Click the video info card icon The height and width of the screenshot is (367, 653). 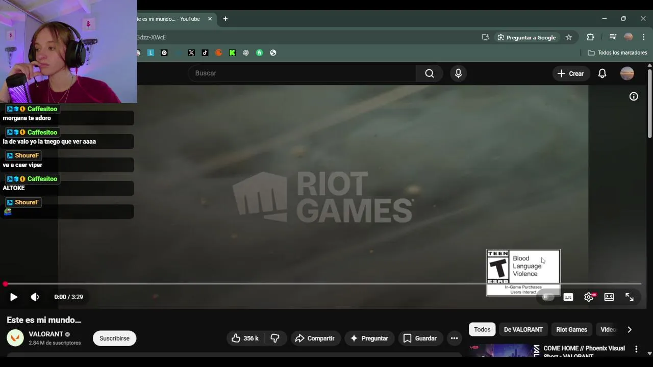click(x=634, y=96)
